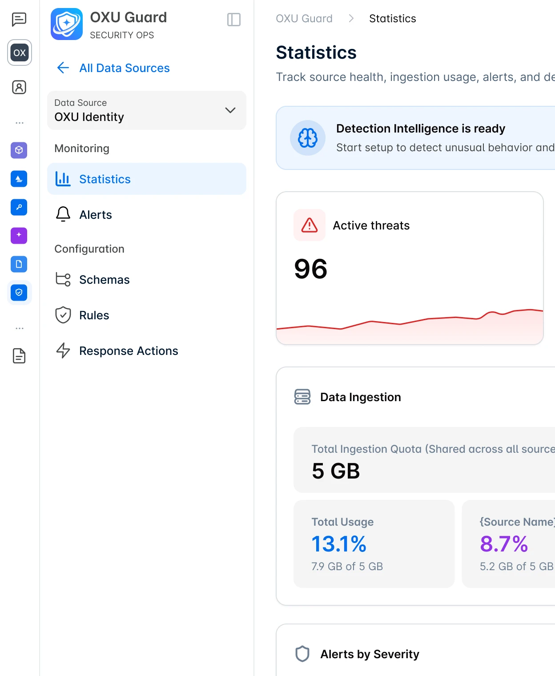This screenshot has height=676, width=555.
Task: Open the purple cube app icon
Action: coord(19,150)
